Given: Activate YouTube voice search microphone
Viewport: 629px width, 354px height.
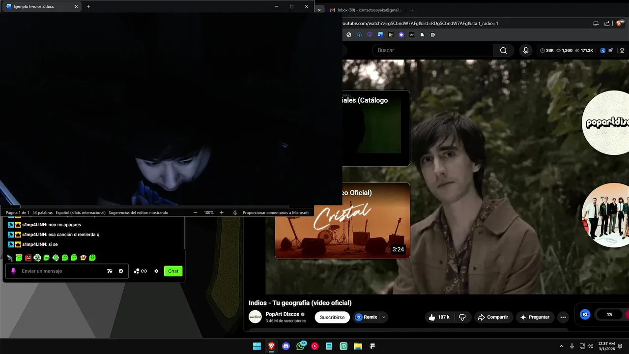Looking at the screenshot, I should (526, 50).
